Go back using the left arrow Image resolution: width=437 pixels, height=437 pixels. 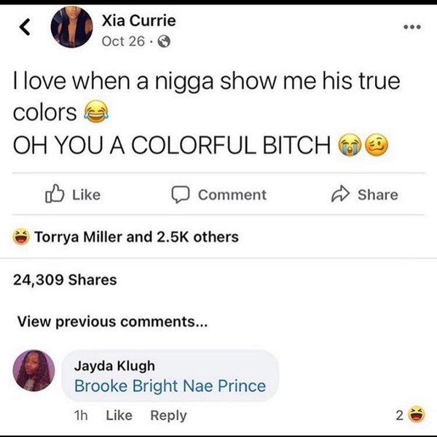25,27
